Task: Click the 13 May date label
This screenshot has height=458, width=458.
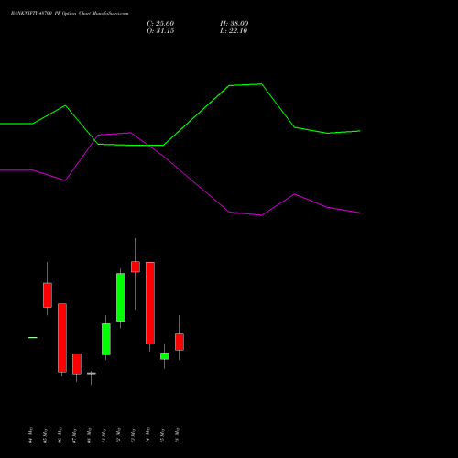Action: click(133, 435)
